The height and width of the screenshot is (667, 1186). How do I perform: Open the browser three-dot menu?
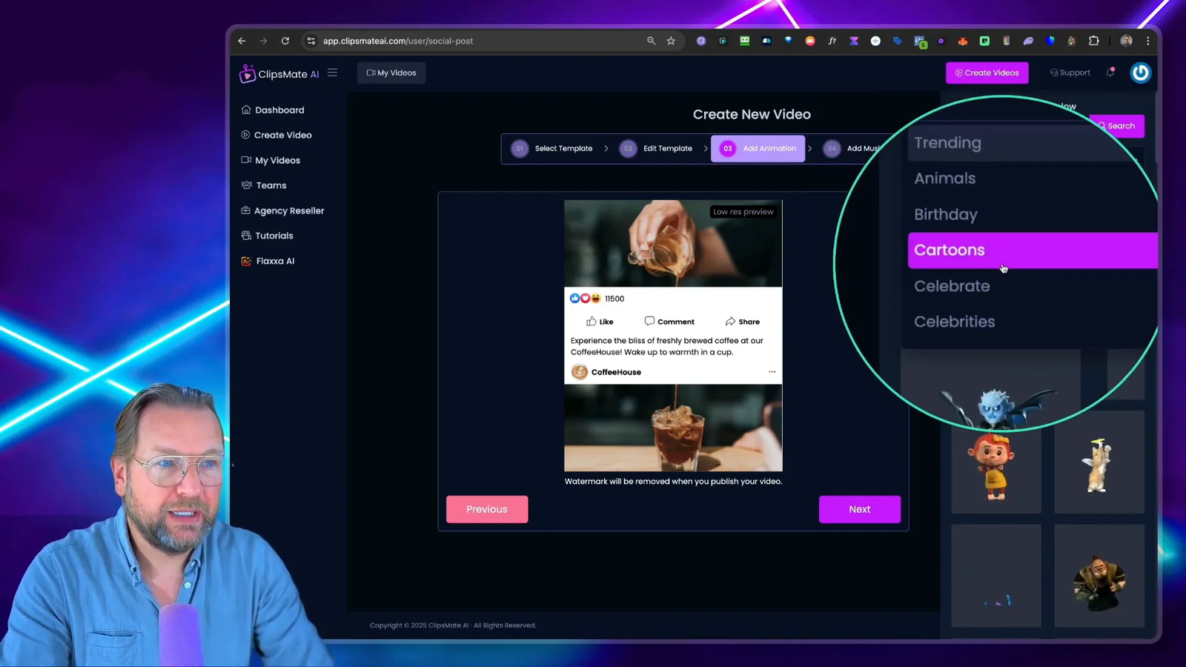[1148, 41]
